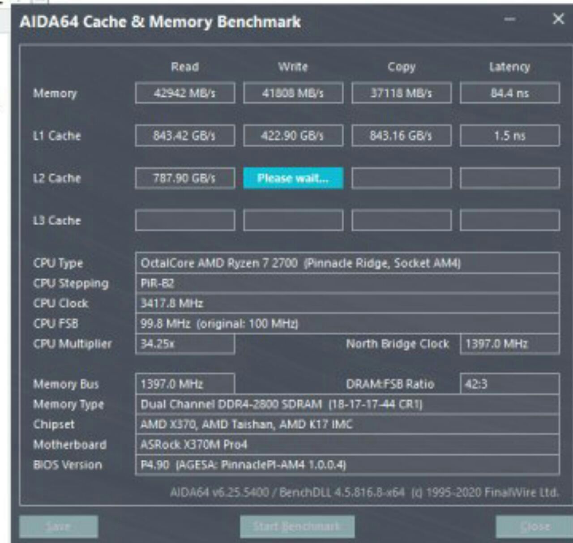573x543 pixels.
Task: Click the empty L3 Cache Read field
Action: click(x=185, y=220)
